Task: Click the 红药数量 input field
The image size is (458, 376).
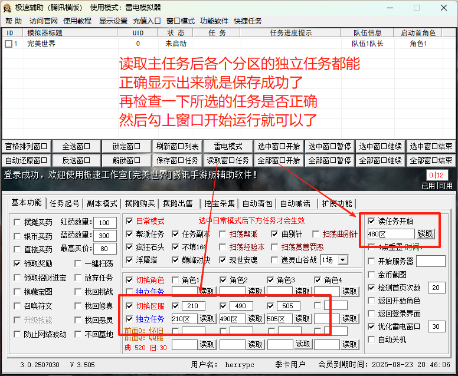Action: 105,223
